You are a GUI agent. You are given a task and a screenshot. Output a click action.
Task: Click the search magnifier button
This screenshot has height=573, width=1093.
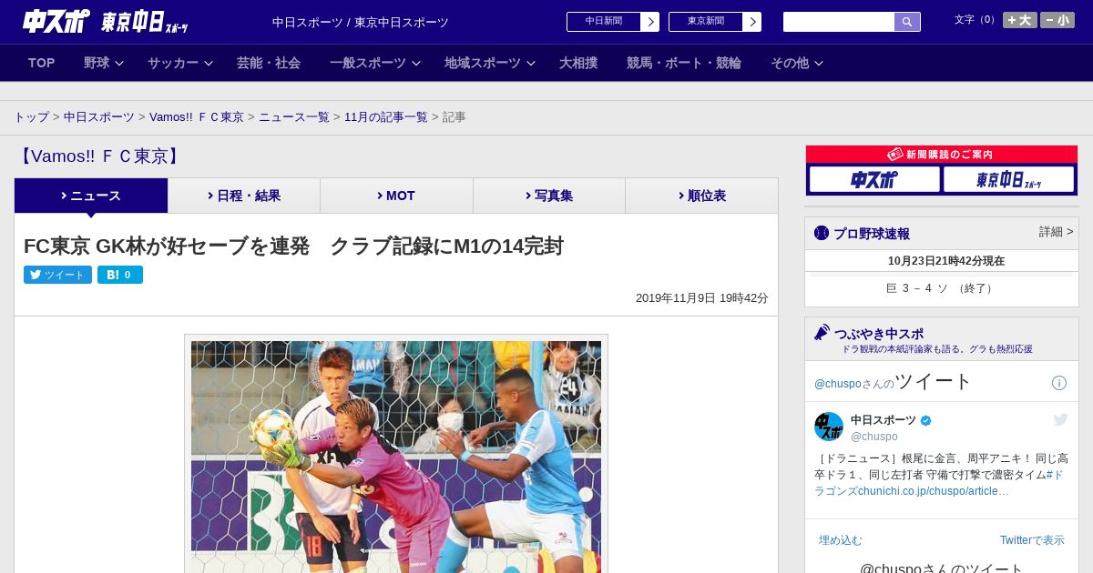click(907, 22)
